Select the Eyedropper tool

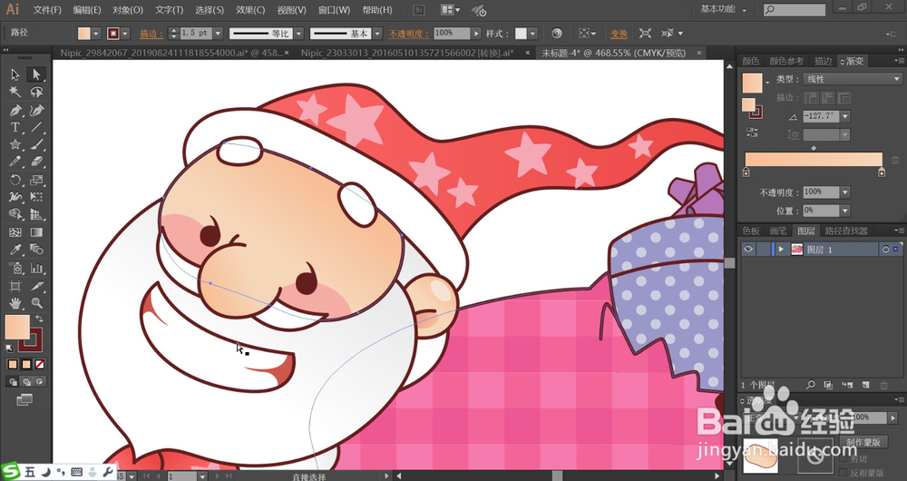(15, 250)
